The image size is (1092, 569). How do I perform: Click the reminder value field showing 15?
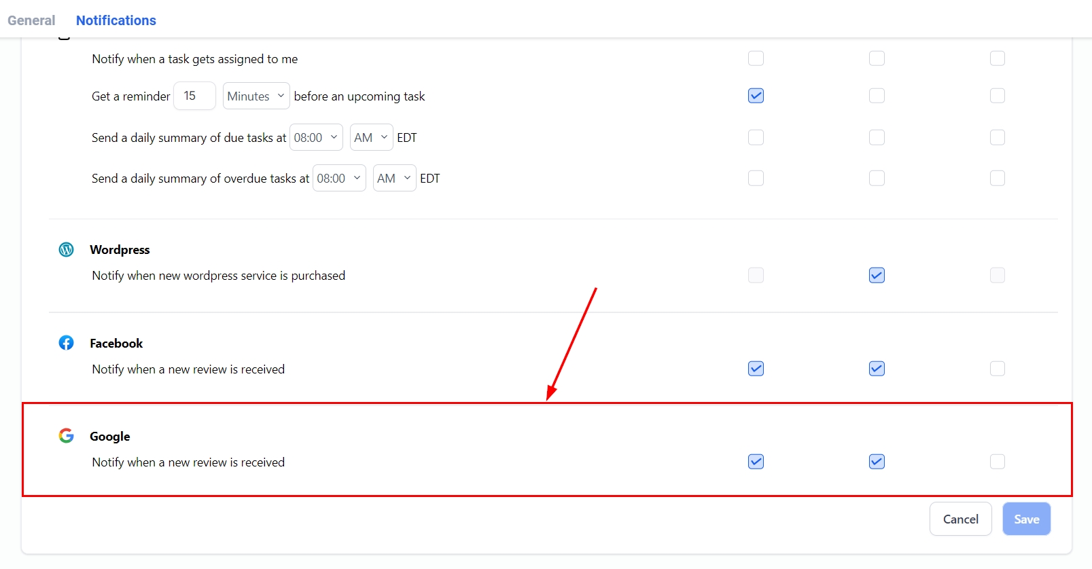point(194,96)
